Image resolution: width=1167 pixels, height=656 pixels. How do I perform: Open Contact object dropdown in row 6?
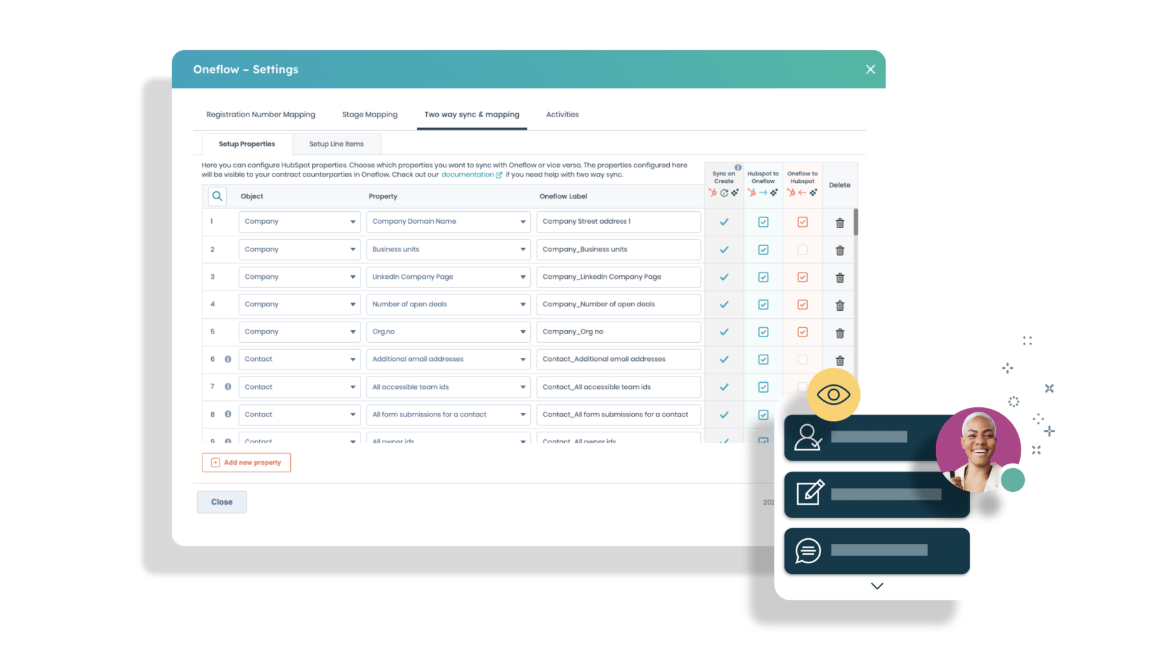299,359
